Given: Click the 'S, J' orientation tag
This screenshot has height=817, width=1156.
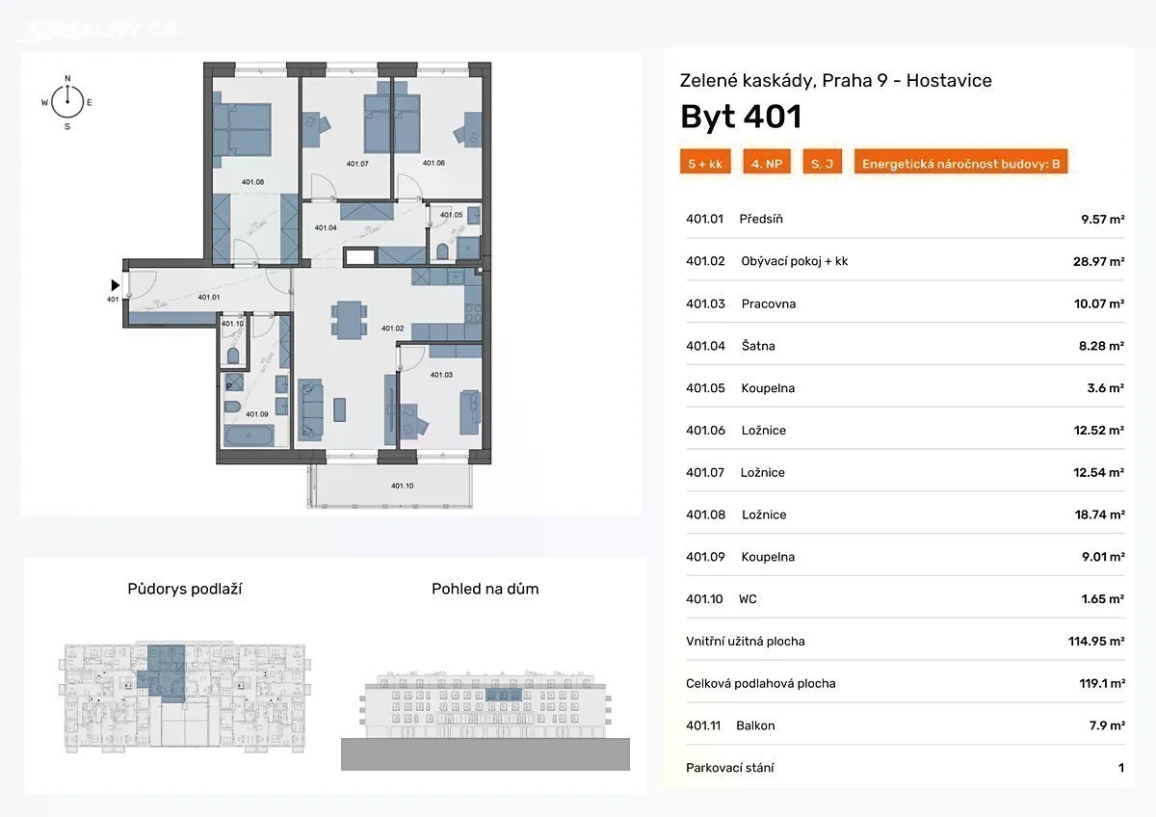Looking at the screenshot, I should pyautogui.click(x=822, y=164).
